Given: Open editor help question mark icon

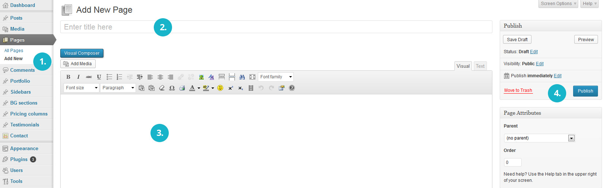Looking at the screenshot, I should point(292,88).
